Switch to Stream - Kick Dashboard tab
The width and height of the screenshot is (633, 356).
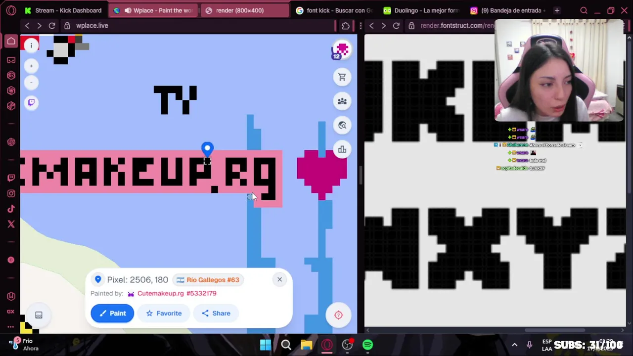click(63, 10)
